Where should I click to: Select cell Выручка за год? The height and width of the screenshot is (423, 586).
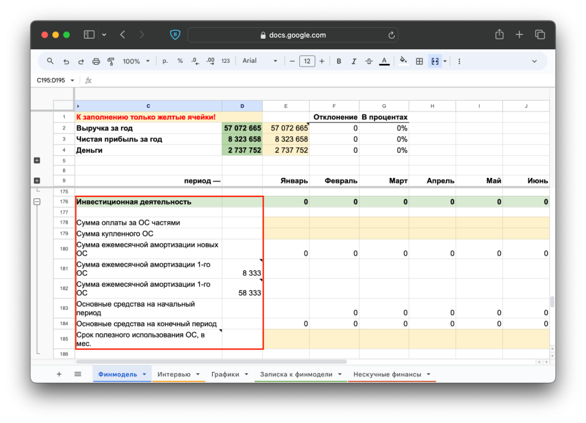[x=149, y=128]
